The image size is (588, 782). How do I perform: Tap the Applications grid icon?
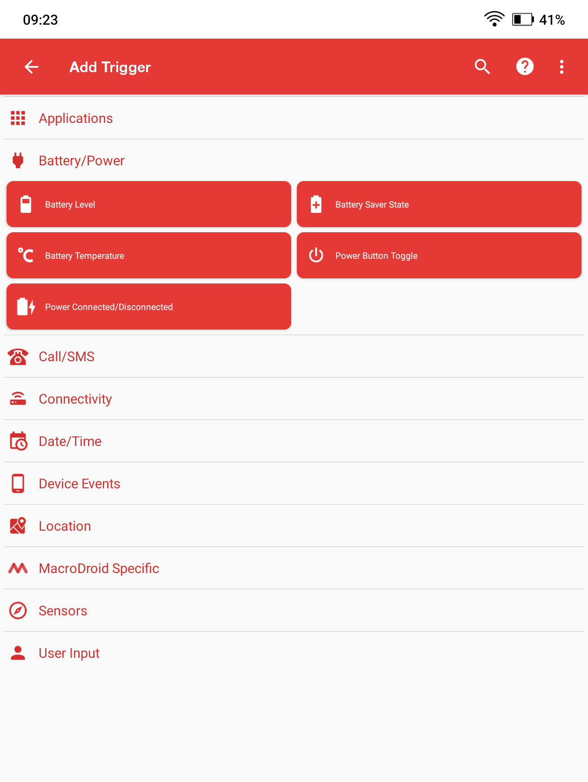pos(18,118)
